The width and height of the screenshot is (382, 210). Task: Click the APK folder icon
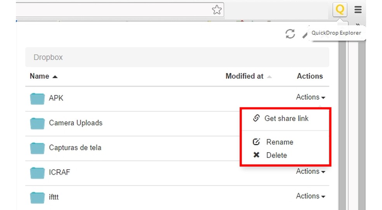coord(38,99)
